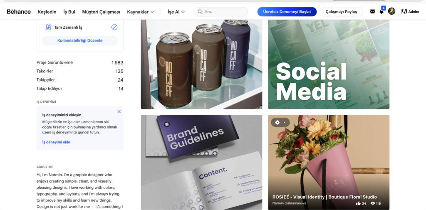Viewport: 426px width, 210px height.
Task: Open the NOCAFF cans project thumbnail
Action: click(202, 64)
